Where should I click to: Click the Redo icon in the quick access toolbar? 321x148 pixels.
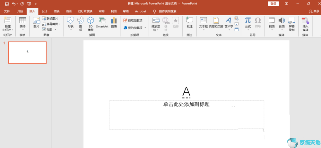click(x=22, y=4)
